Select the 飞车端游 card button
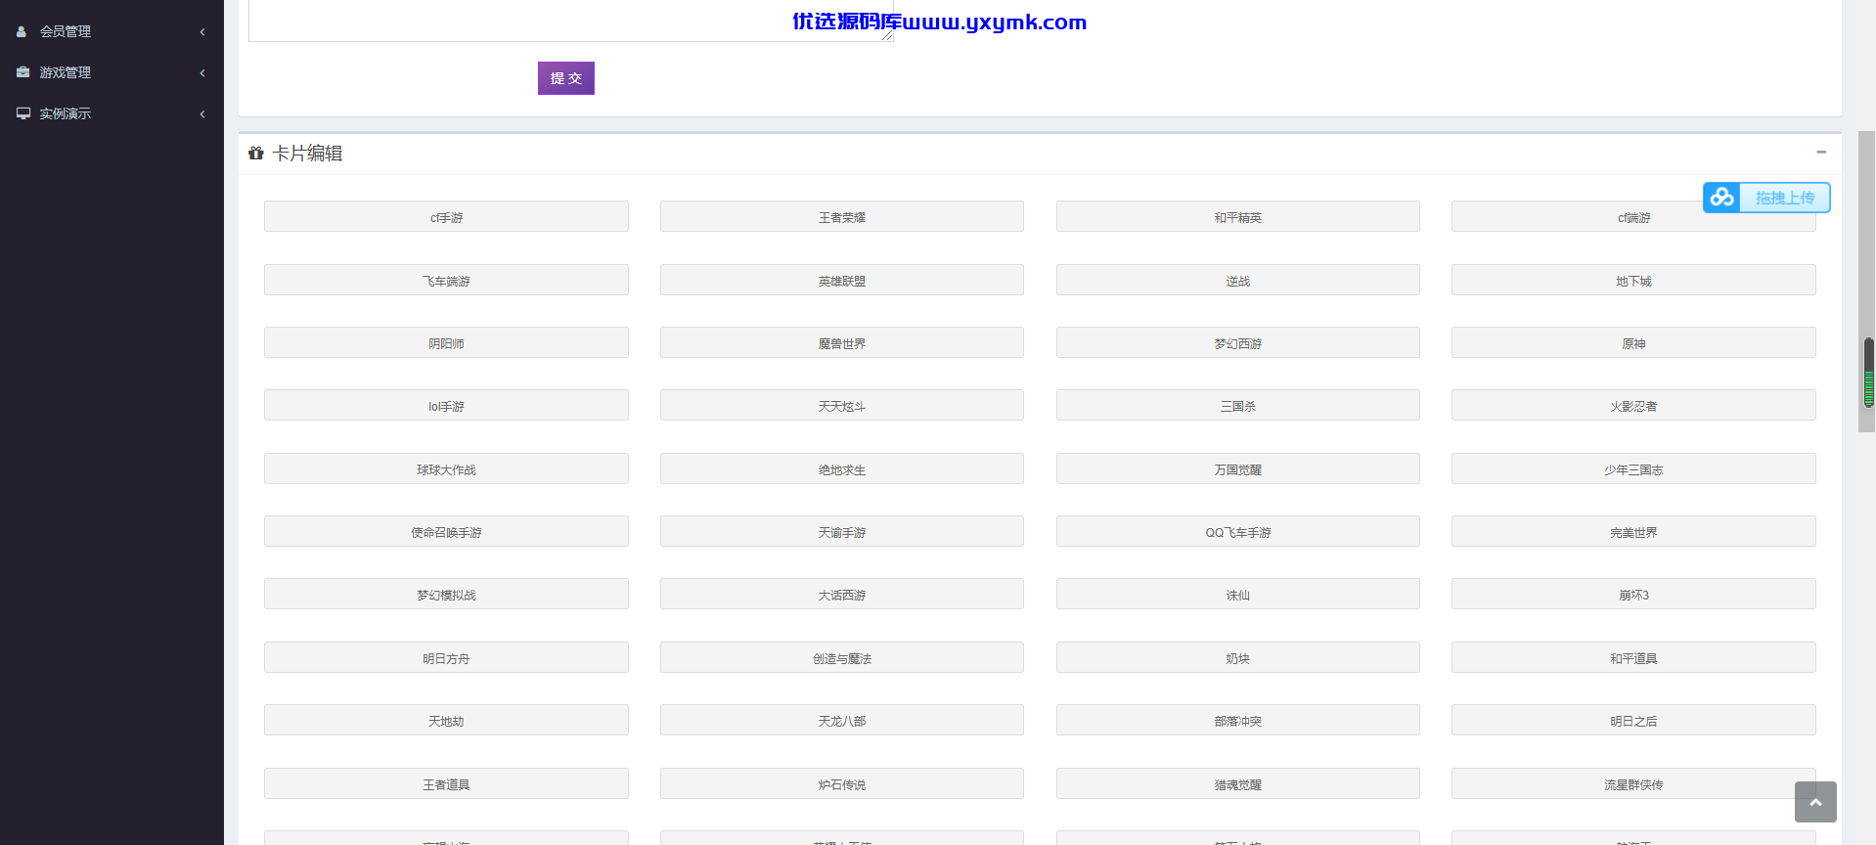The width and height of the screenshot is (1876, 845). tap(446, 281)
